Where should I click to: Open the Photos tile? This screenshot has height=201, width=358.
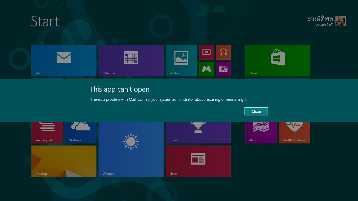click(181, 61)
